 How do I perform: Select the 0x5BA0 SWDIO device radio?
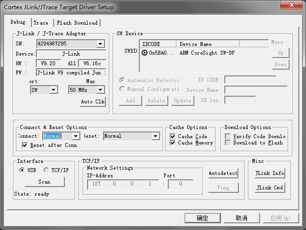coord(145,53)
